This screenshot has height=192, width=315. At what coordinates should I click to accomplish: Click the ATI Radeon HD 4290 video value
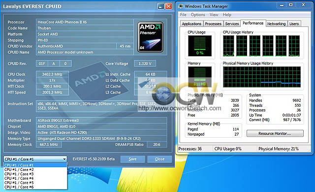pos(101,132)
